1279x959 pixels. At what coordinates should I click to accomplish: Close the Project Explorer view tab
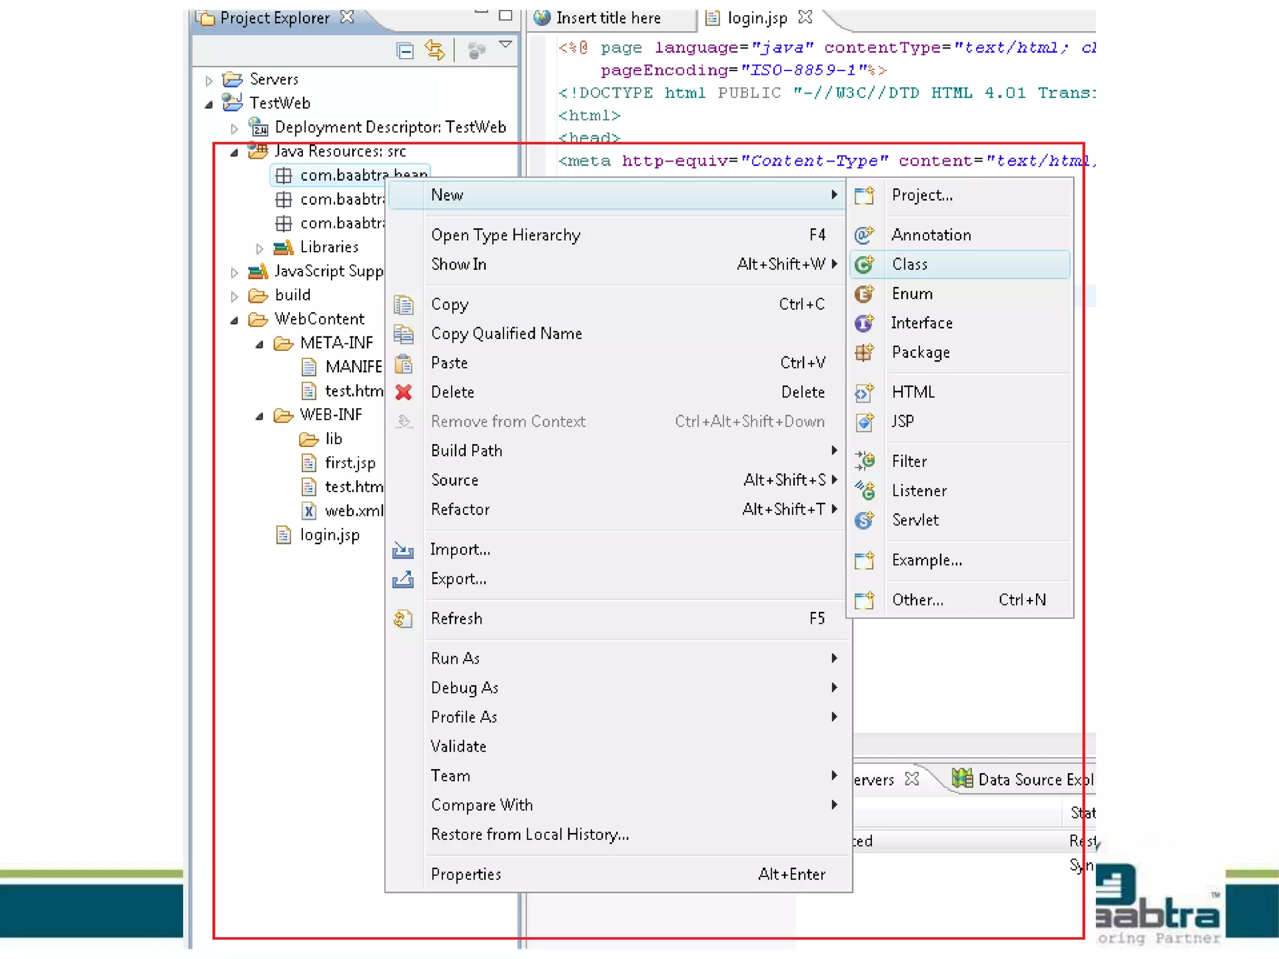tap(347, 17)
